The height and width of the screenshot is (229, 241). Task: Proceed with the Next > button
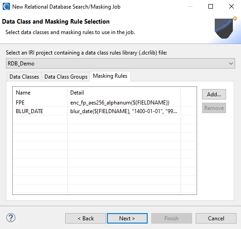point(127,219)
